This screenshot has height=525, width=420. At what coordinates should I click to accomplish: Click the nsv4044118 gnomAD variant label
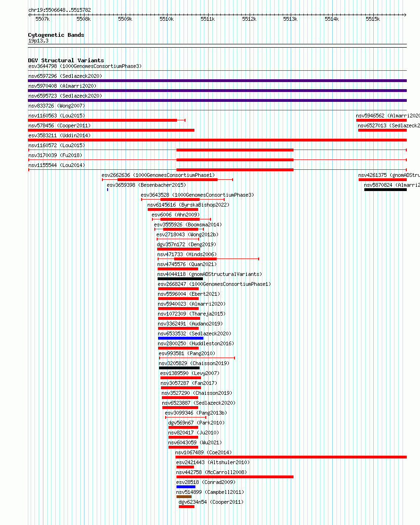pyautogui.click(x=210, y=274)
